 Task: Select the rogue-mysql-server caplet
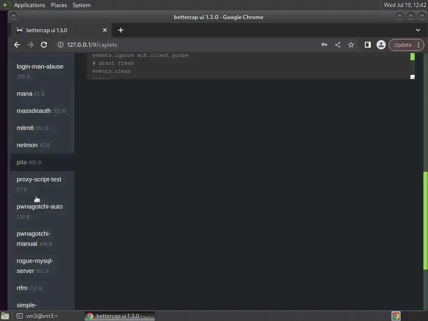pos(42,265)
